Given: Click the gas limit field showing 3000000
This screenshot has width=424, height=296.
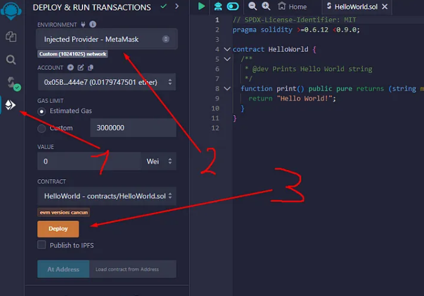Looking at the screenshot, I should coord(133,128).
